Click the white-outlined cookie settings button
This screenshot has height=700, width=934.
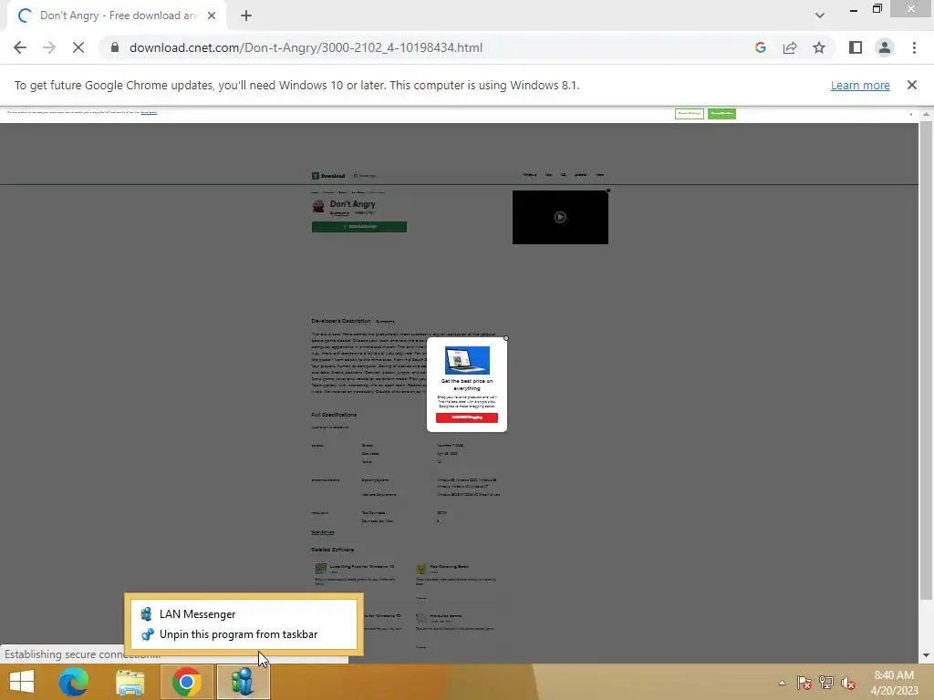click(x=690, y=113)
